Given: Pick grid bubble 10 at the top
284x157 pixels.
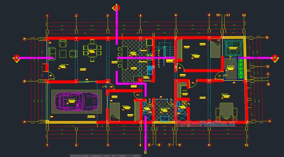Looking at the screenshot, I should click(218, 15).
